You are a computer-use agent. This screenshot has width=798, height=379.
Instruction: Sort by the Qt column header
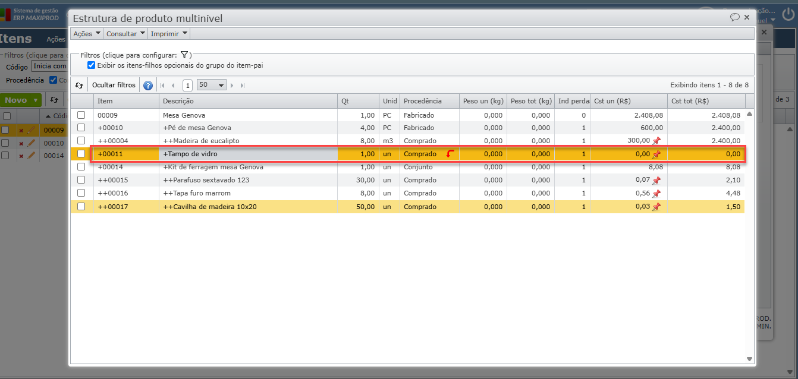(x=358, y=101)
